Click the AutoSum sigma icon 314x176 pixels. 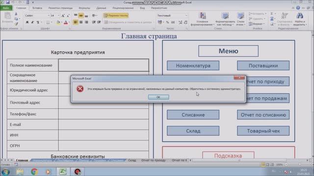click(272, 14)
